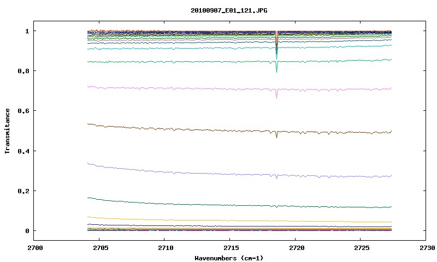The height and width of the screenshot is (262, 437).
Task: Click the x-axis tick label 2715
Action: point(231,248)
